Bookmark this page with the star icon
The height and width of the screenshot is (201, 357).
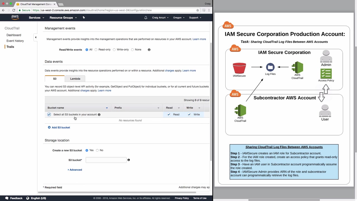click(197, 10)
